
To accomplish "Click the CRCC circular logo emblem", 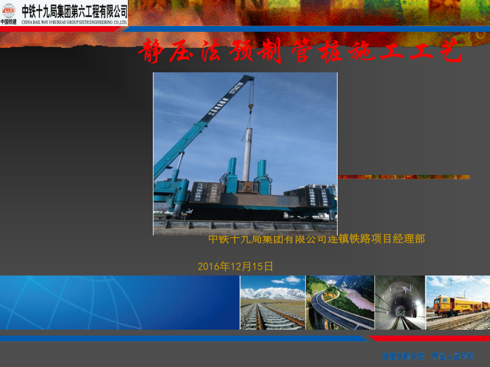I will 9,11.
